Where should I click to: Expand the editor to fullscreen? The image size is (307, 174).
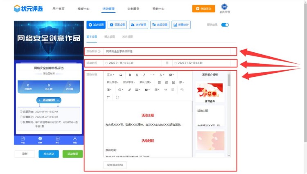coord(117,97)
